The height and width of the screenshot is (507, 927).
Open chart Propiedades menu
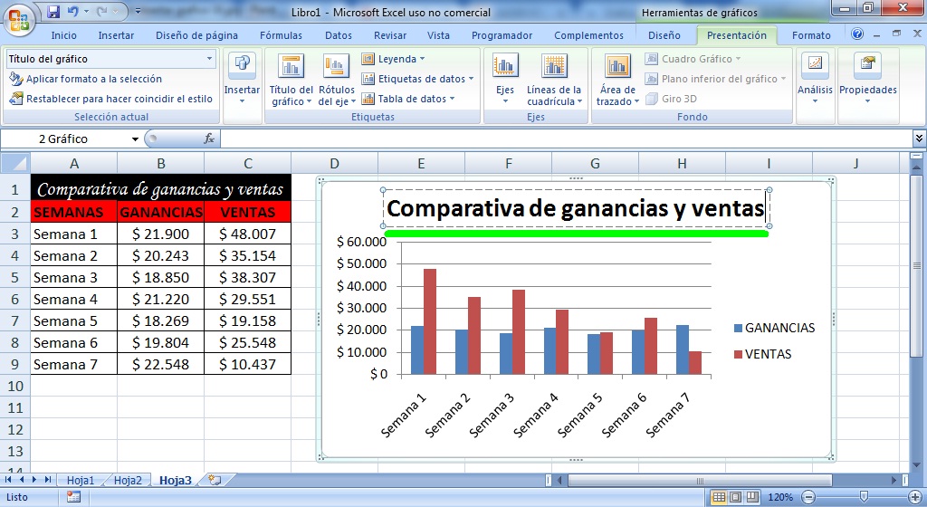(868, 80)
